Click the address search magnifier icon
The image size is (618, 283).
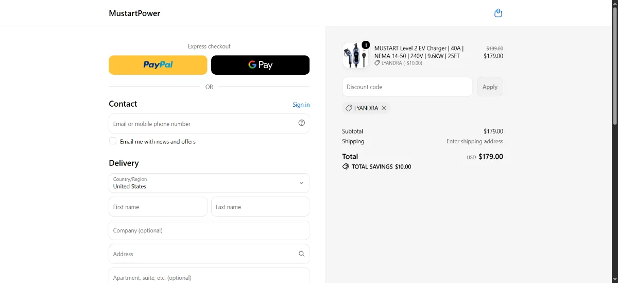pos(302,254)
